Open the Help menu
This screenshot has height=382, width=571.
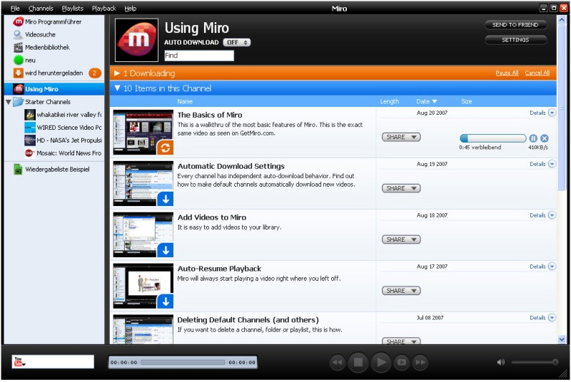click(x=131, y=9)
